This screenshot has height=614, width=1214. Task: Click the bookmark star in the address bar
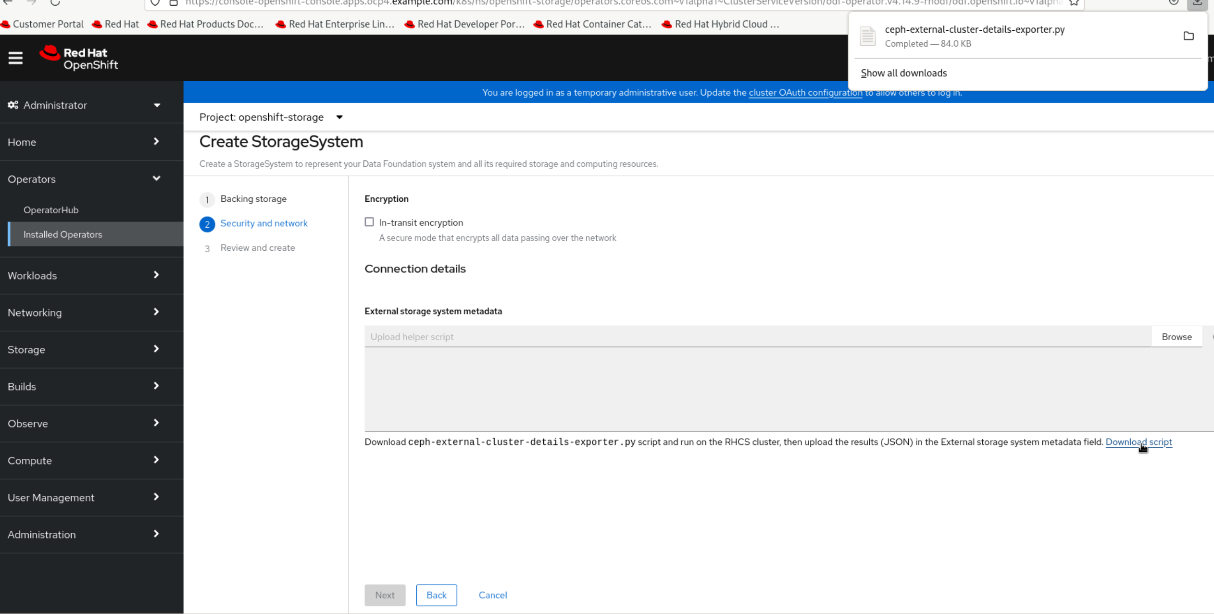point(1074,3)
